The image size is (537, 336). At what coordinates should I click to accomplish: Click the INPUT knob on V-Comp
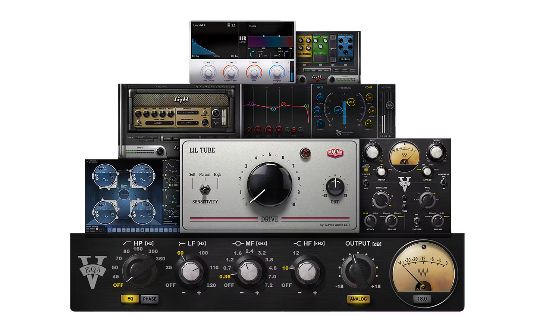pyautogui.click(x=372, y=152)
